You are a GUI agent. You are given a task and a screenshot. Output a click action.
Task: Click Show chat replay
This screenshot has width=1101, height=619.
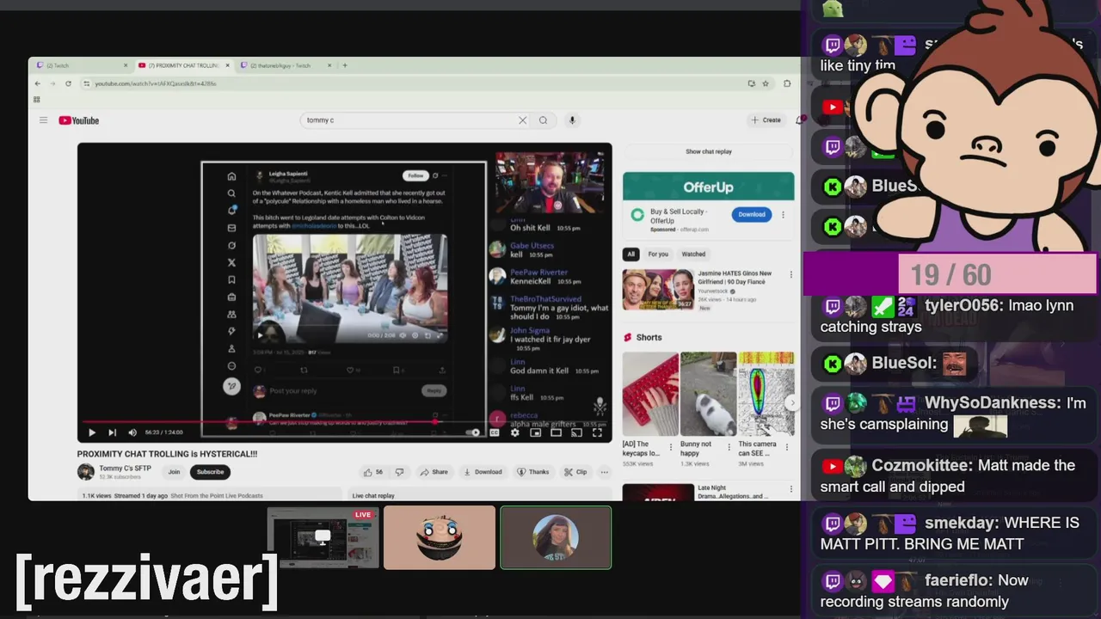pyautogui.click(x=709, y=151)
